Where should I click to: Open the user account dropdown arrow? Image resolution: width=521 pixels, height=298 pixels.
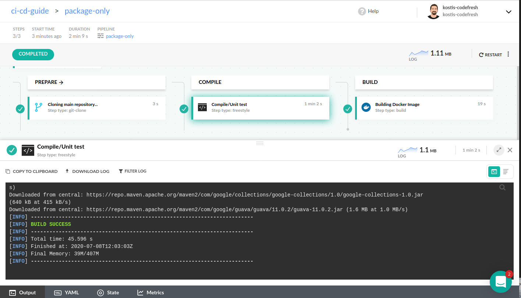[x=508, y=12]
